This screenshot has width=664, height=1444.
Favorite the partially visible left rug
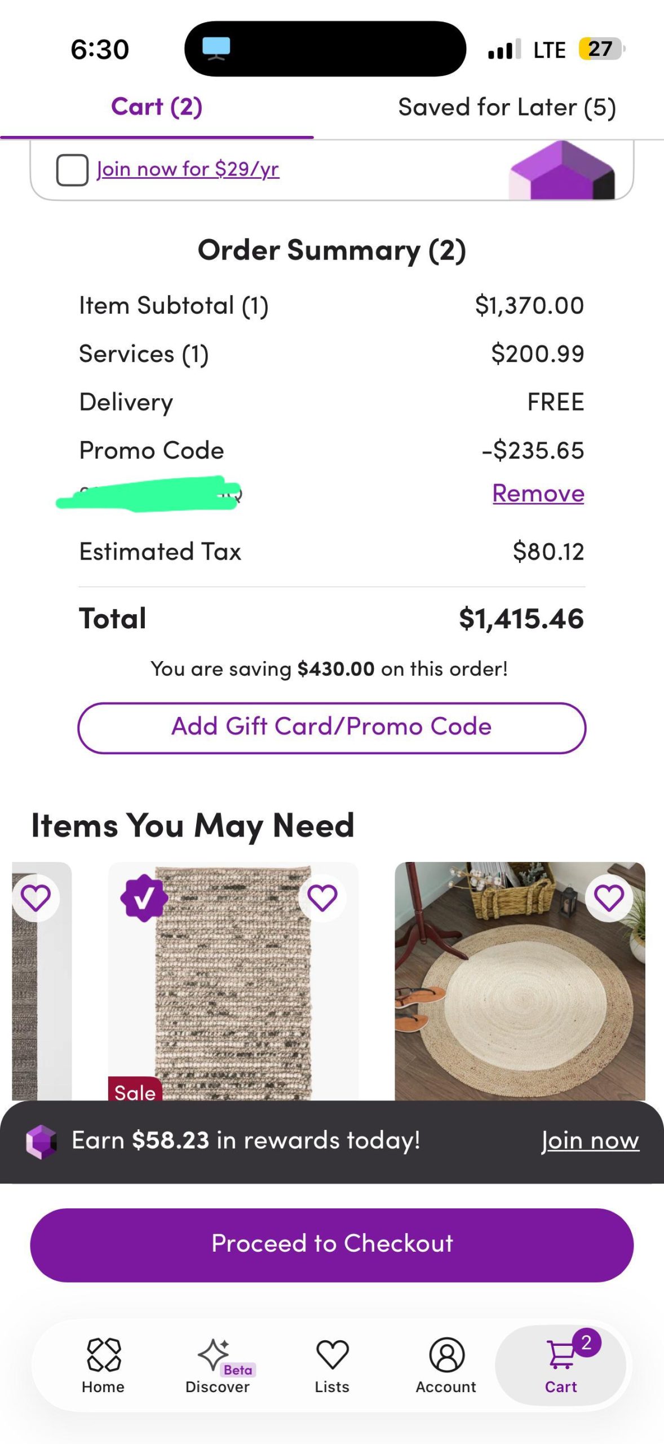pos(36,898)
